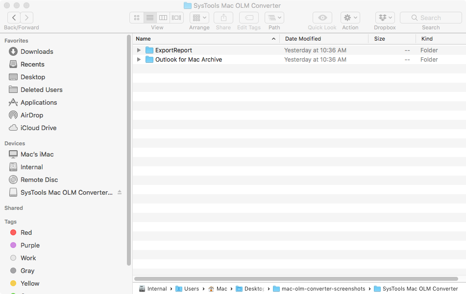Go forward with the Forward arrow
466x294 pixels.
pos(27,18)
